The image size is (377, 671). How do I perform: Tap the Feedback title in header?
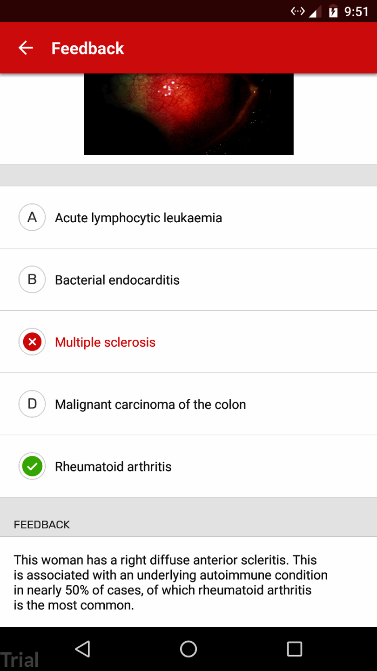point(88,48)
